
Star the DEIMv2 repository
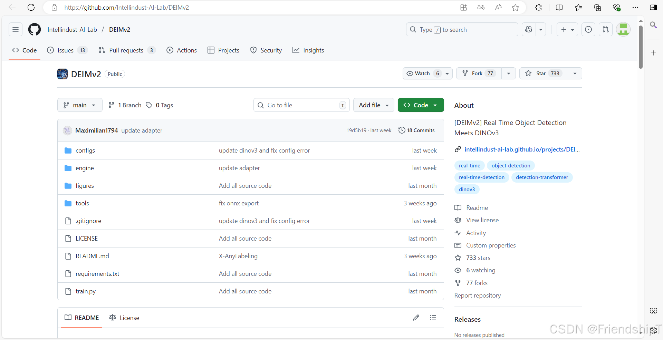click(544, 74)
